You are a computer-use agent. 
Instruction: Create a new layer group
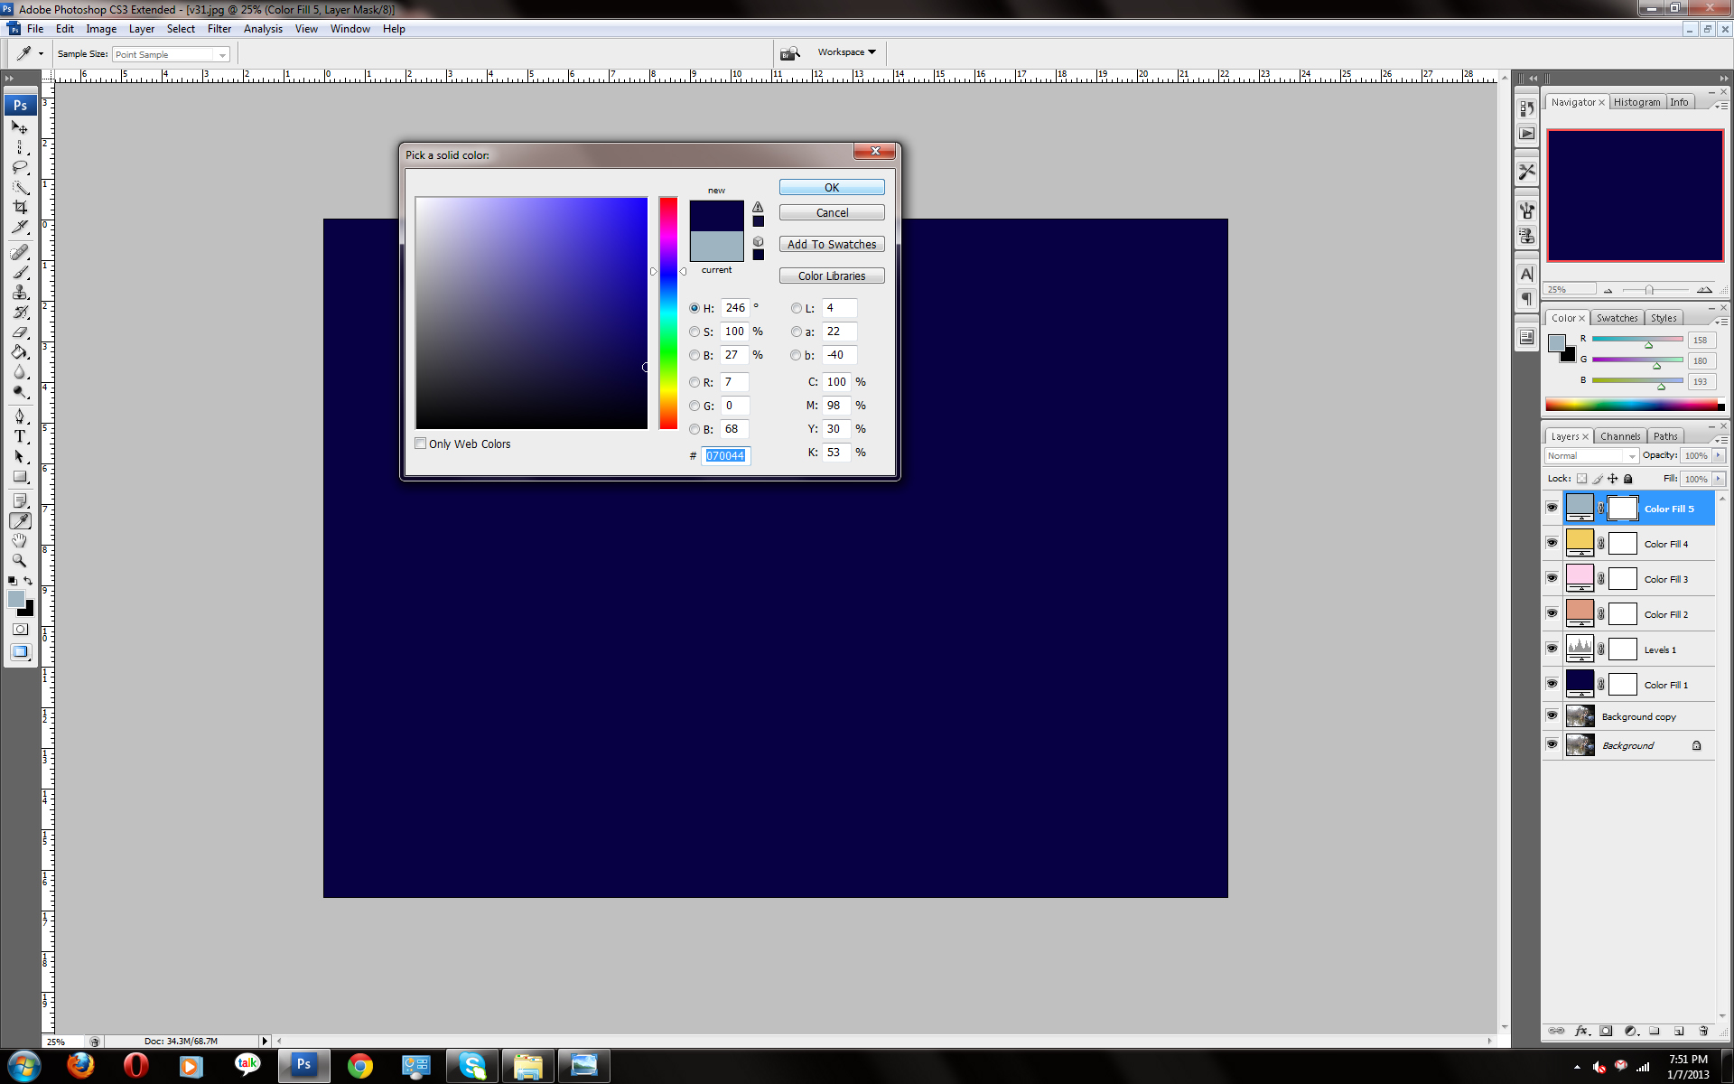click(1655, 1031)
